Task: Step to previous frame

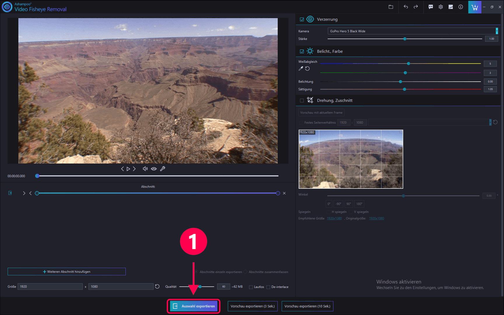Action: [x=123, y=169]
